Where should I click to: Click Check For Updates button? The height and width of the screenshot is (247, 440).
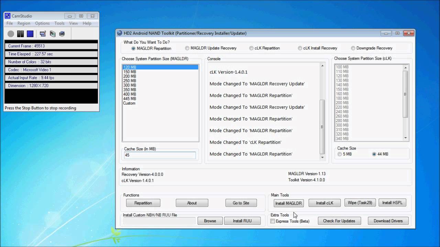click(339, 221)
